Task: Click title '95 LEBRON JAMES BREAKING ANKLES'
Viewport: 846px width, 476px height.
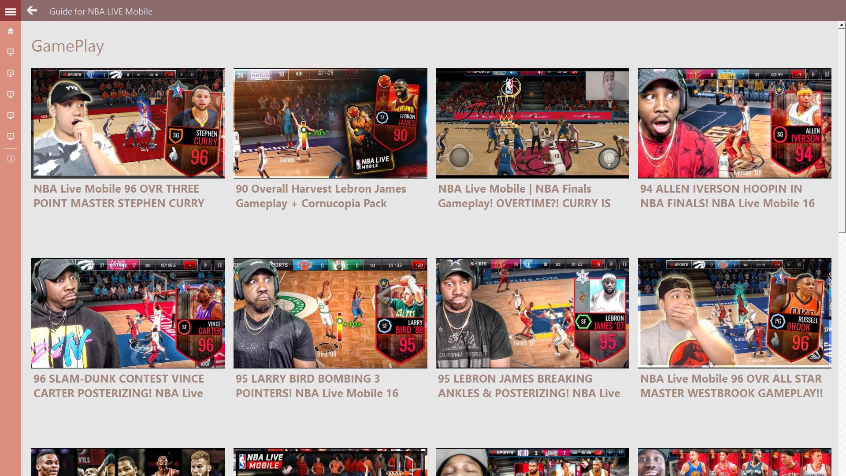Action: (529, 386)
